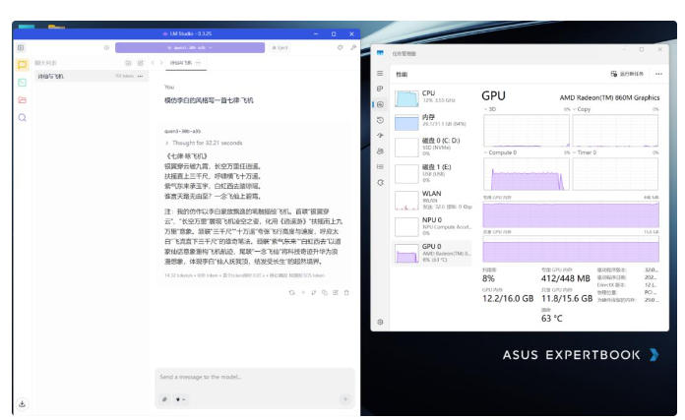Open the Timer 0 engine graph dropdown
The height and width of the screenshot is (420, 685).
[x=585, y=152]
